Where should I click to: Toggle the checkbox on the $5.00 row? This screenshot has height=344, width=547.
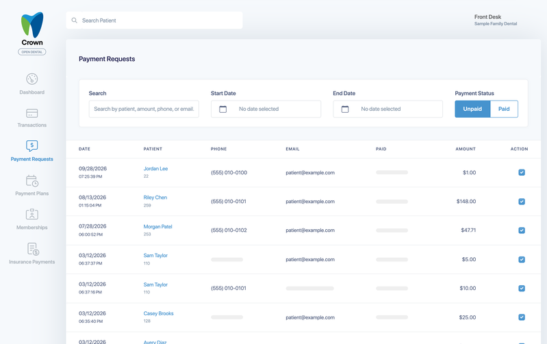click(x=522, y=259)
